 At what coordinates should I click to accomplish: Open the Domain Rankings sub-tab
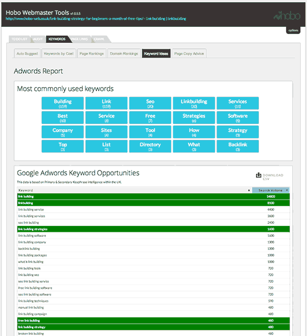(x=124, y=54)
